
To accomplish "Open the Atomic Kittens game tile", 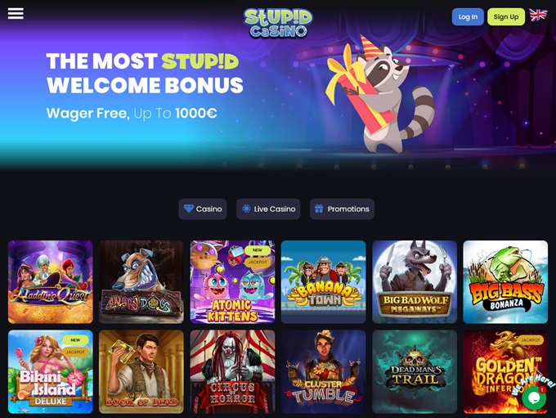I will click(x=232, y=282).
